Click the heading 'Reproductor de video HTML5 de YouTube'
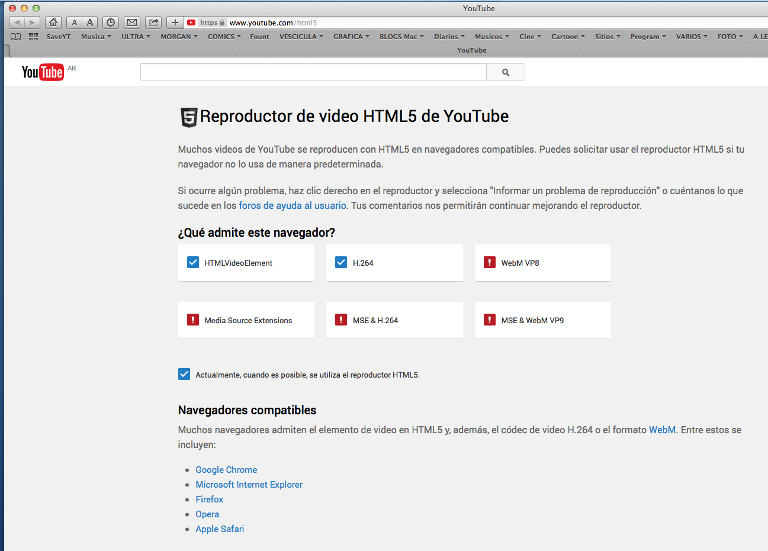768x551 pixels. coord(354,116)
